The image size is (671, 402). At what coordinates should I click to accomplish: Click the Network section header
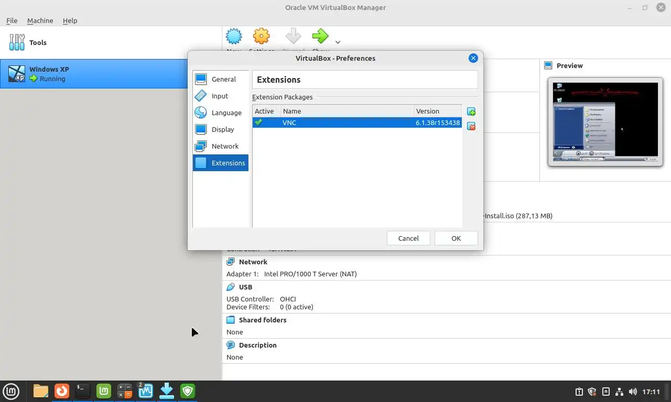[x=253, y=262]
